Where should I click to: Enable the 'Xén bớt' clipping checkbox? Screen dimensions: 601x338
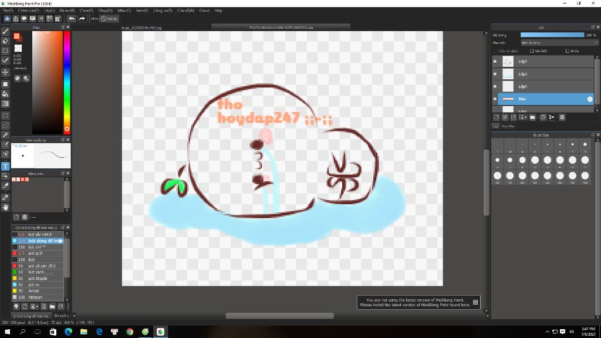(x=532, y=51)
